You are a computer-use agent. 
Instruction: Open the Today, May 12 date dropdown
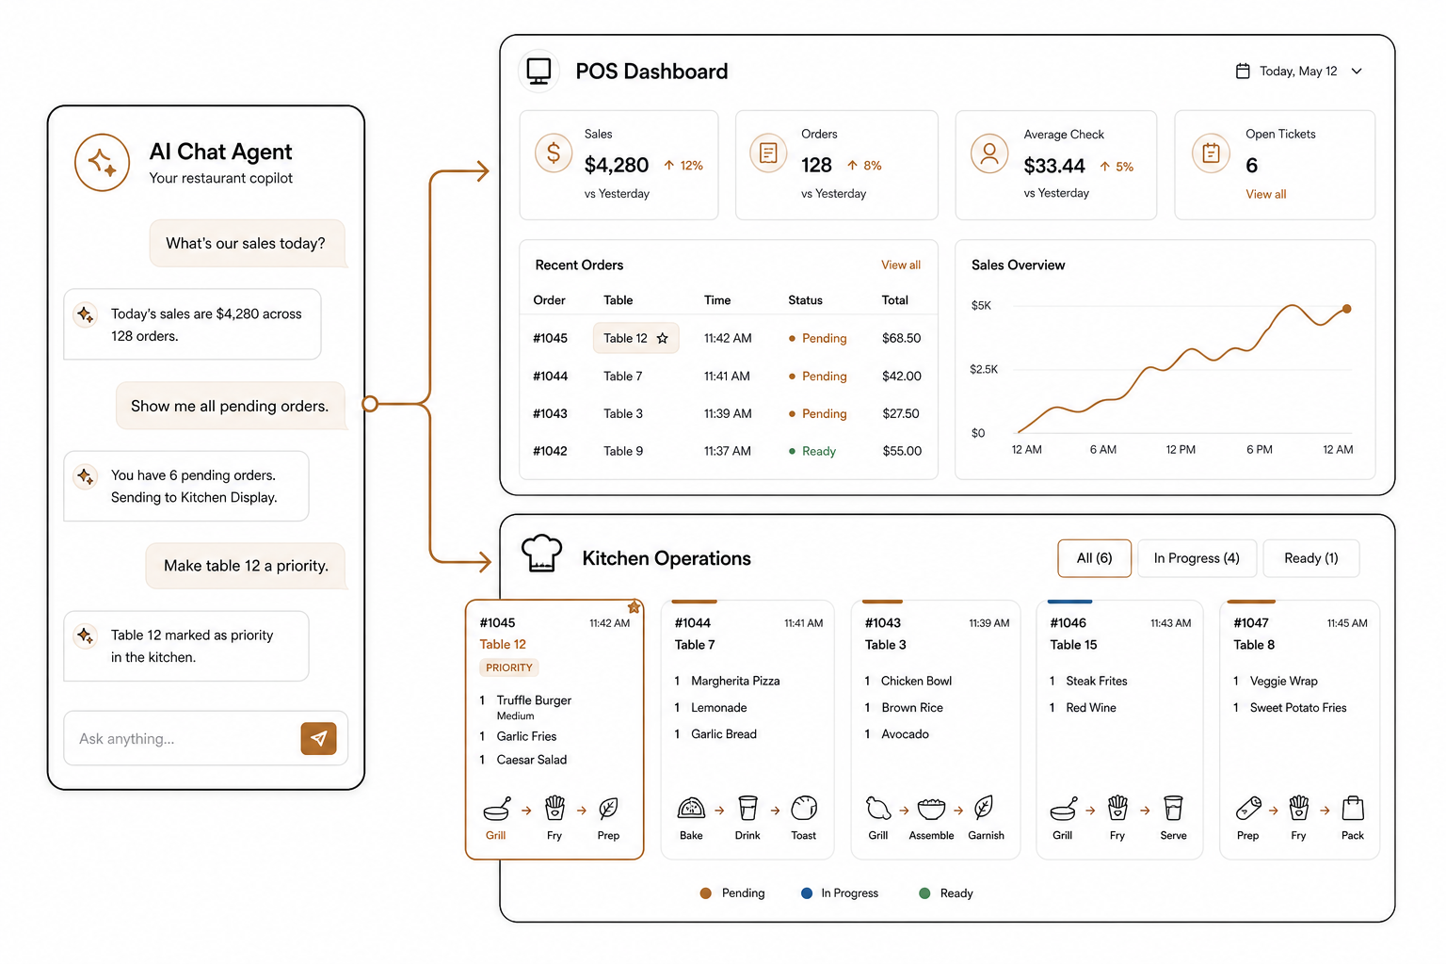(1357, 72)
